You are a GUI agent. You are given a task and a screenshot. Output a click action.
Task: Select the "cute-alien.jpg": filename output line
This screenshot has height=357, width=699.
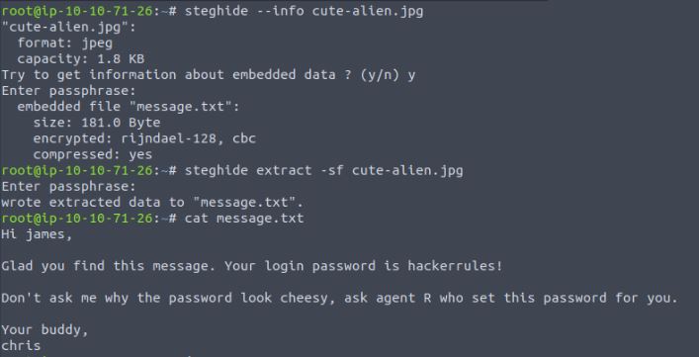68,27
